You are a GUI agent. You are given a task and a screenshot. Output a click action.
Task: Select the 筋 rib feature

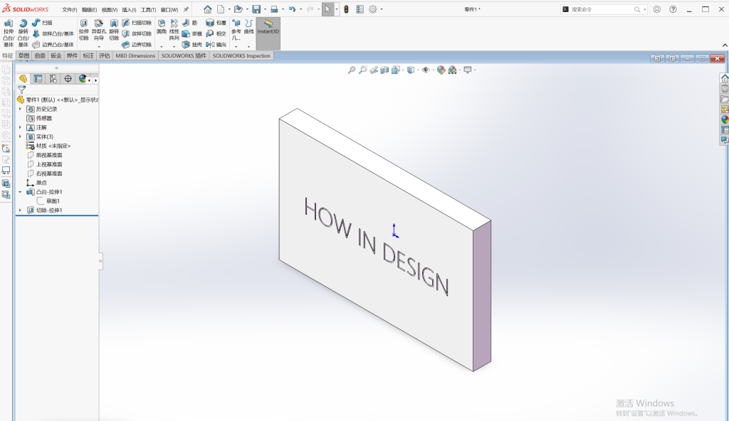pos(189,23)
